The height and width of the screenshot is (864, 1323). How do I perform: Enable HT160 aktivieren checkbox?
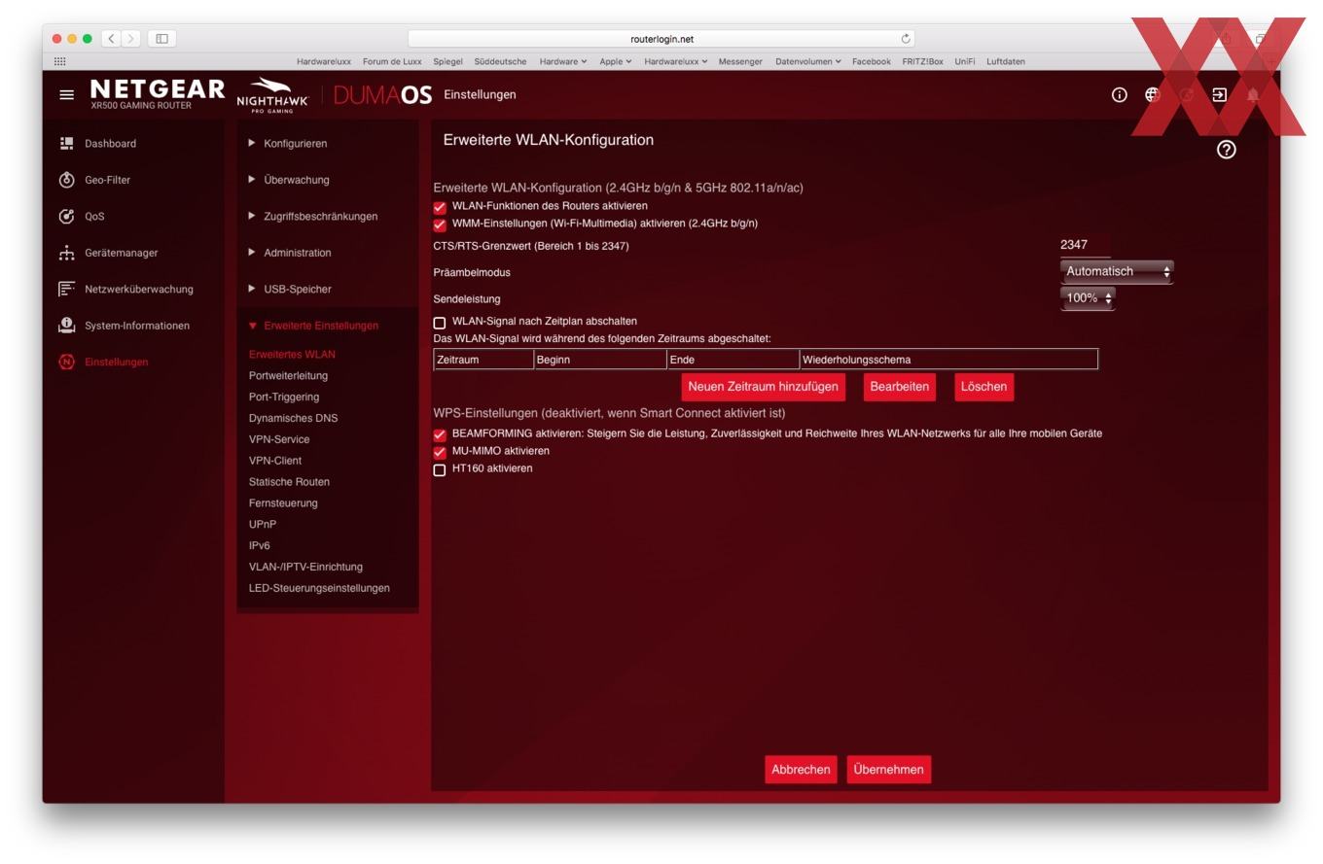[440, 469]
